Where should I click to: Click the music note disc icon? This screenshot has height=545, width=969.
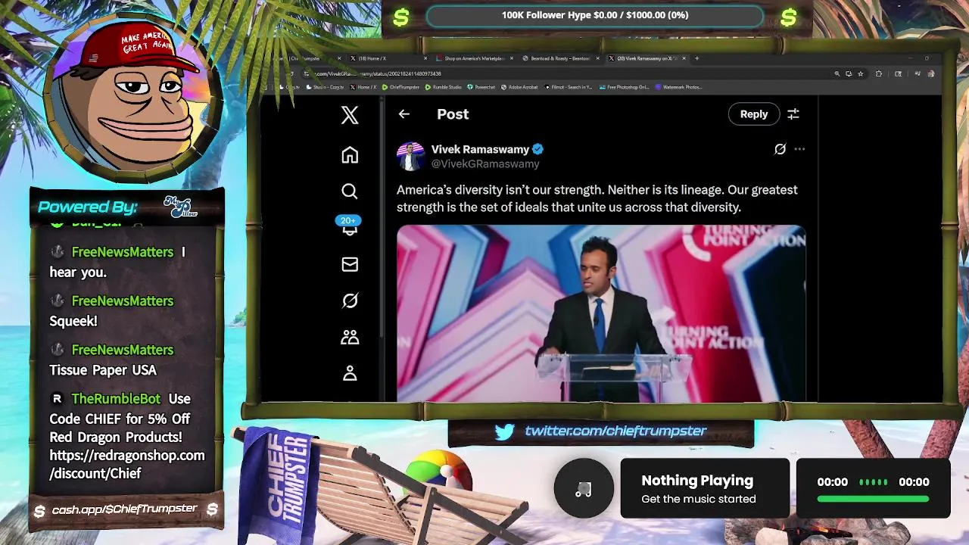pos(583,489)
